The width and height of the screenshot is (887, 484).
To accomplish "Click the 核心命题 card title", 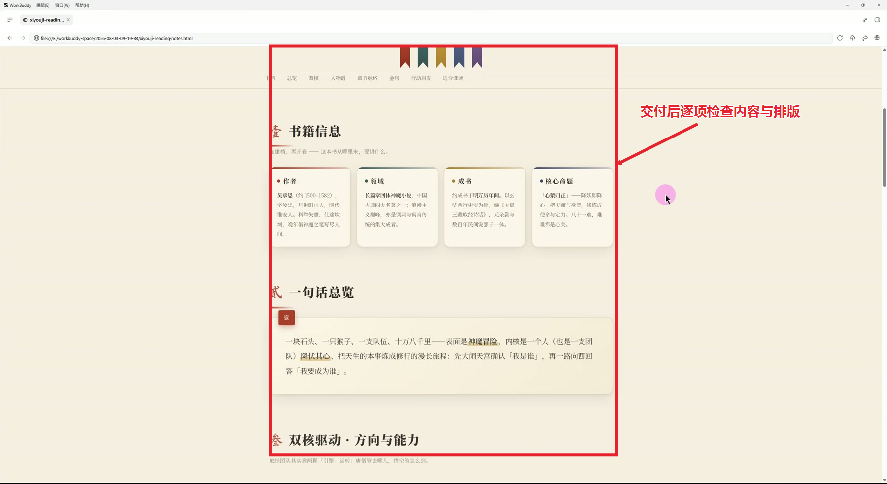I will (559, 181).
